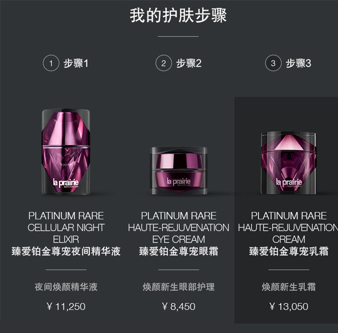Select the 步骤2 label
The width and height of the screenshot is (338, 333).
click(189, 64)
